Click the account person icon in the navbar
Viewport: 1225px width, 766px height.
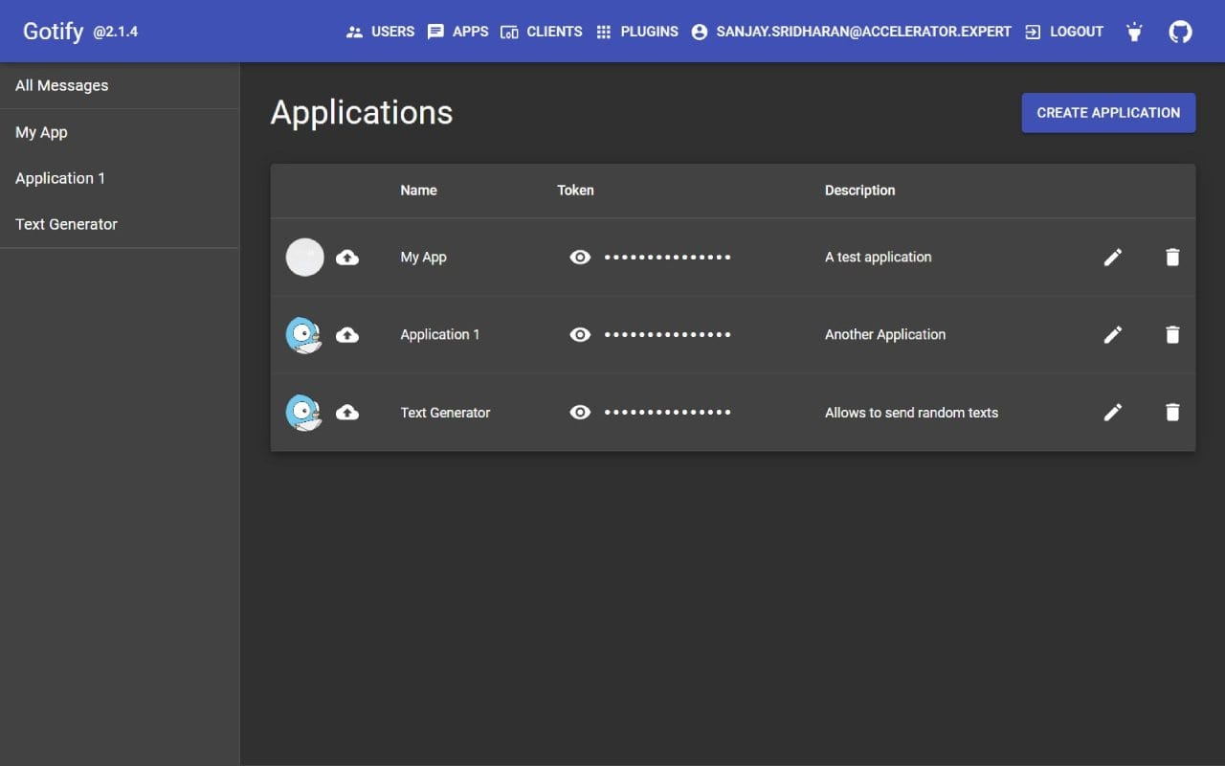tap(698, 31)
